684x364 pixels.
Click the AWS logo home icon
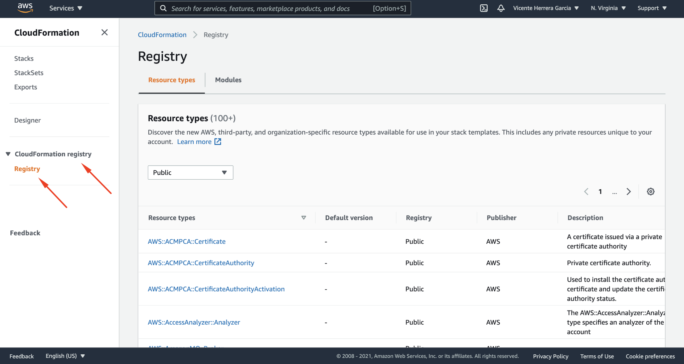(x=25, y=8)
